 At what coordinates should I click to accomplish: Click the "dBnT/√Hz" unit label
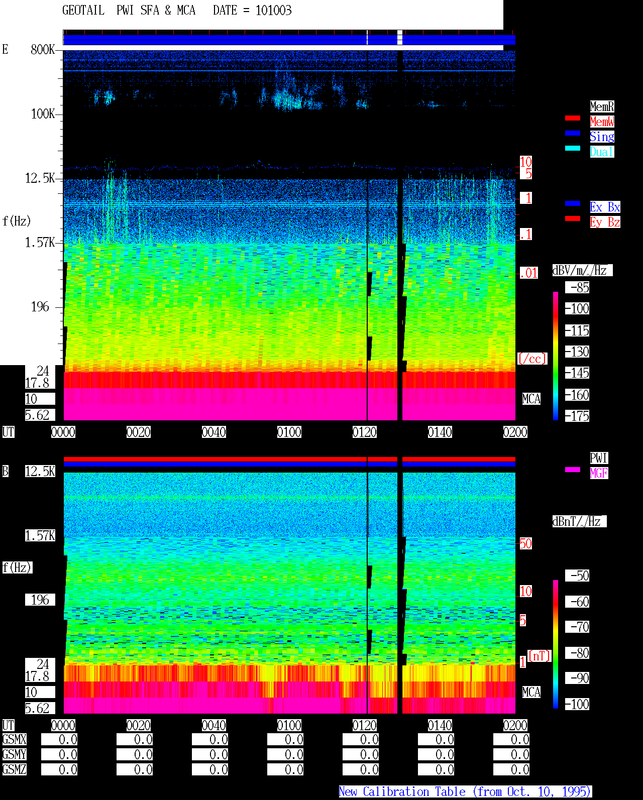pyautogui.click(x=579, y=521)
